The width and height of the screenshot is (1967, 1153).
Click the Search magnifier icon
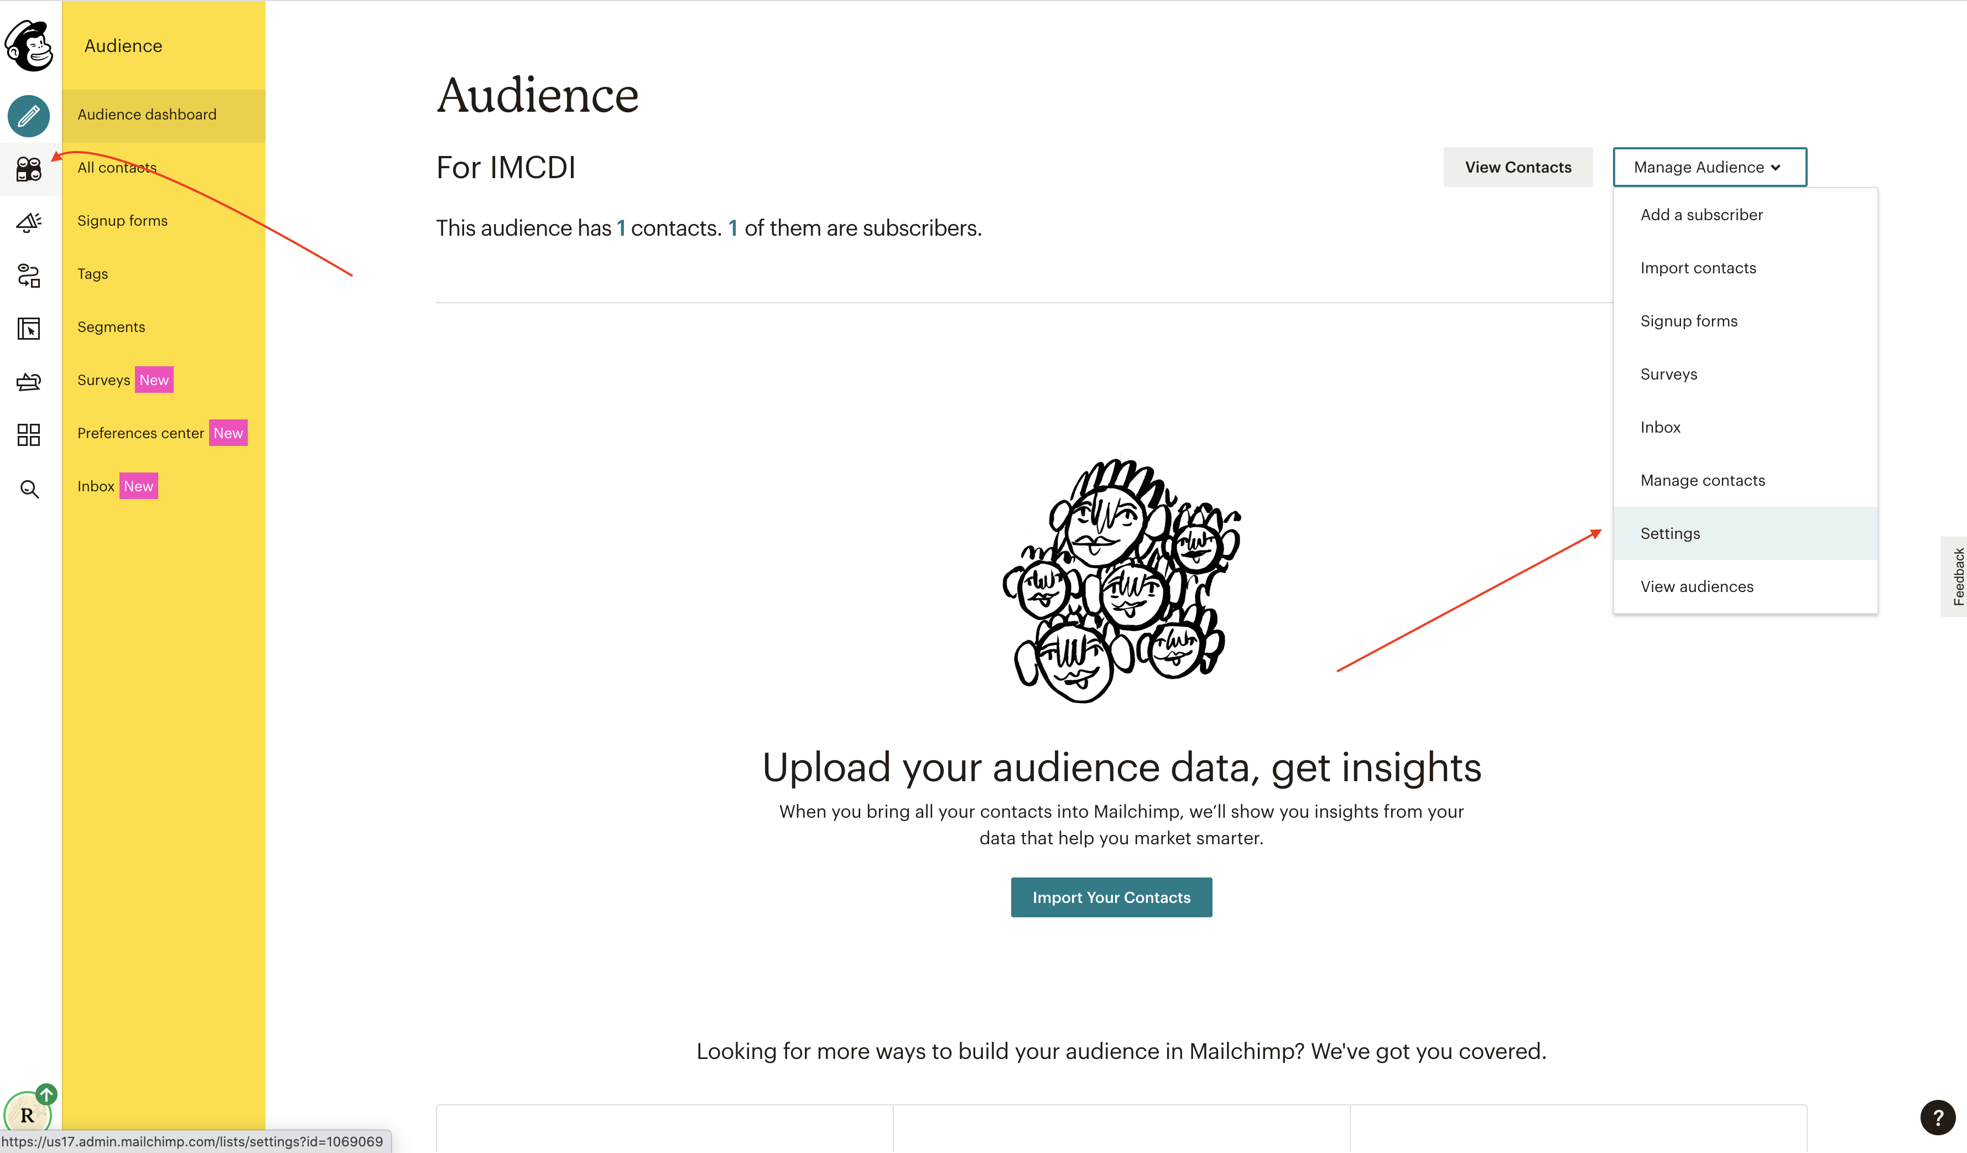(29, 489)
